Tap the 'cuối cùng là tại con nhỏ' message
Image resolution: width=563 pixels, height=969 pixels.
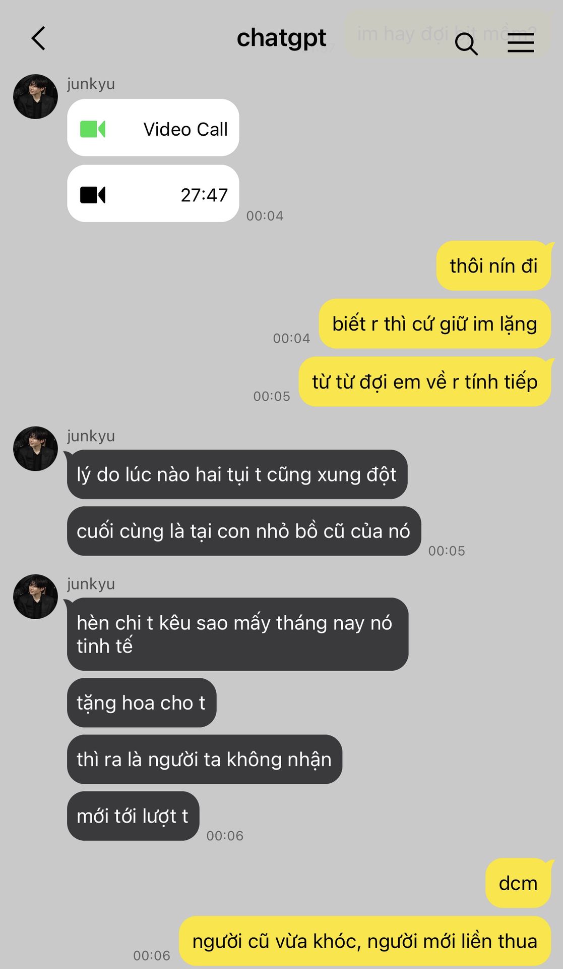[244, 531]
